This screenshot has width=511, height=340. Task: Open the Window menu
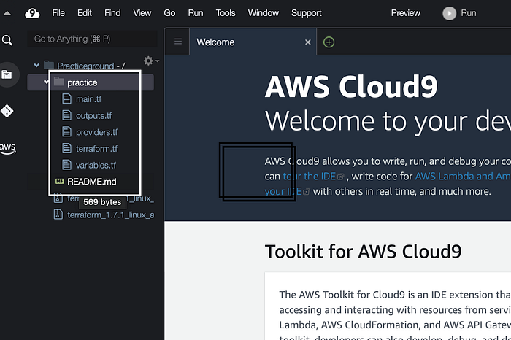(x=264, y=13)
